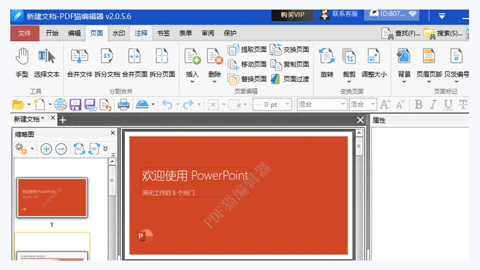Click the 删除 delete page icon

(214, 57)
